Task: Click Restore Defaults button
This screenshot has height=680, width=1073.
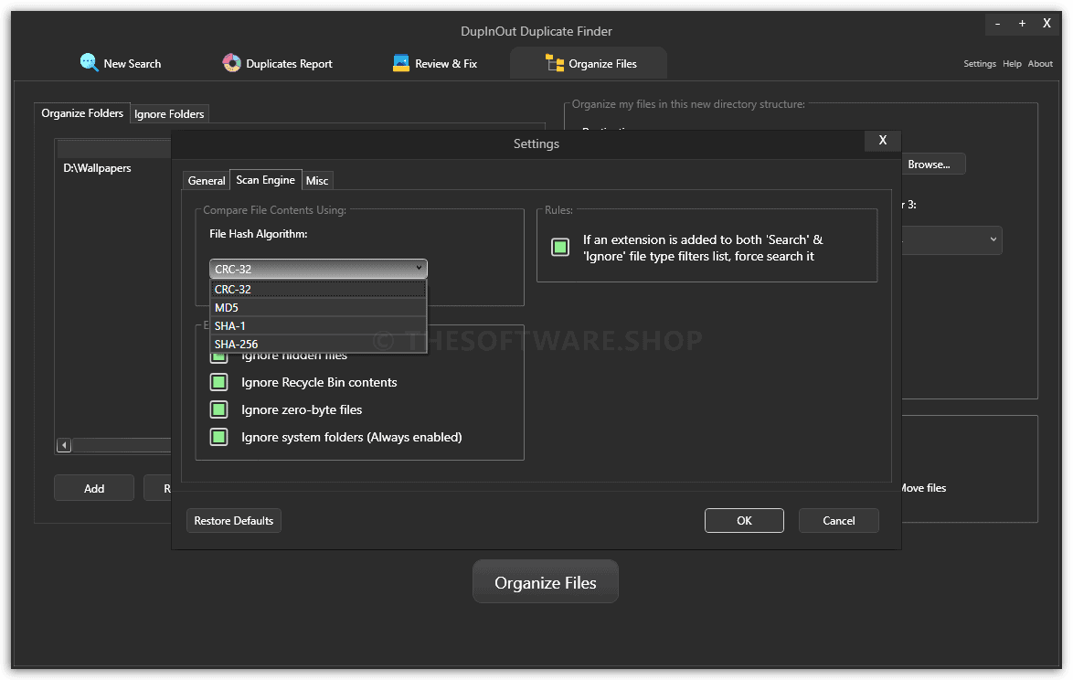Action: tap(233, 521)
